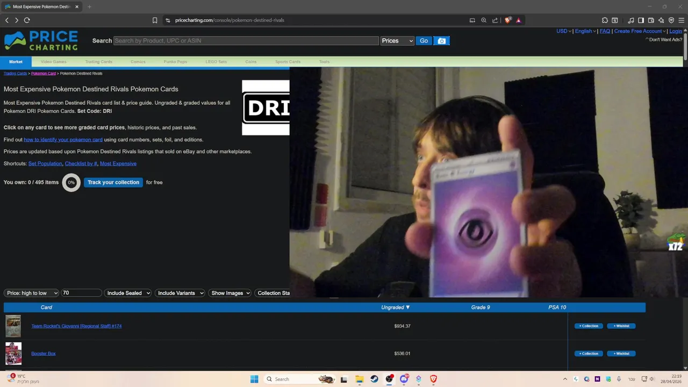Click the Pokemon Card breadcrumb link
Screen dimensions: 688x387
pos(44,74)
